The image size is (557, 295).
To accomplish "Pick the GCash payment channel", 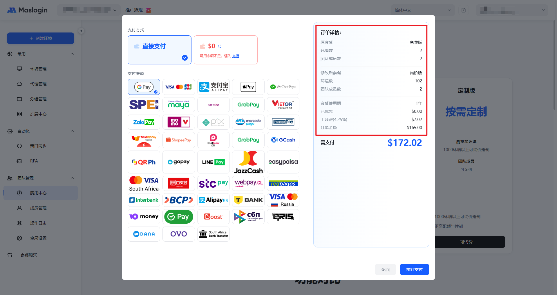I will point(283,140).
